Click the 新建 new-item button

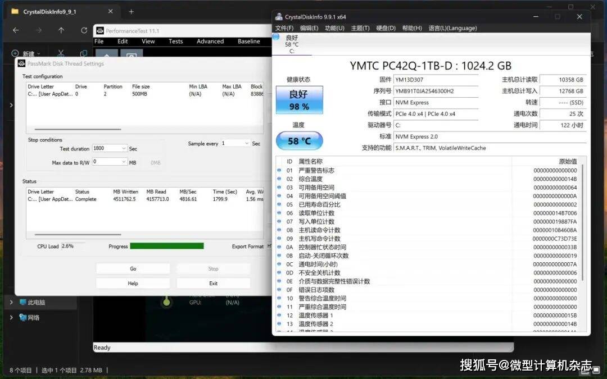pyautogui.click(x=25, y=53)
